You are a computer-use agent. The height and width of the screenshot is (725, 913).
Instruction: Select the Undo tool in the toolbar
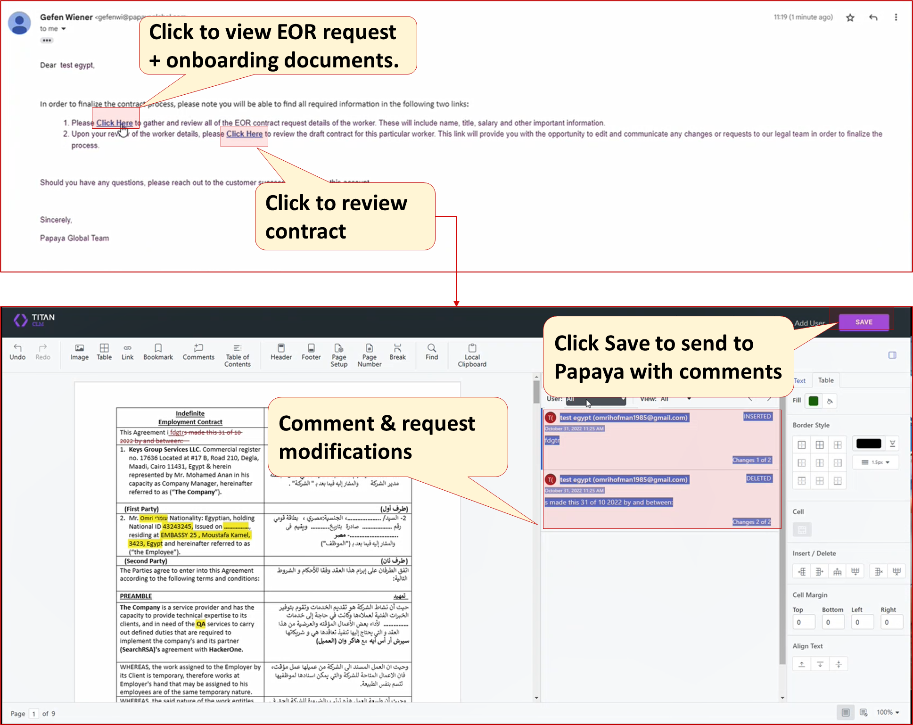[x=17, y=353]
